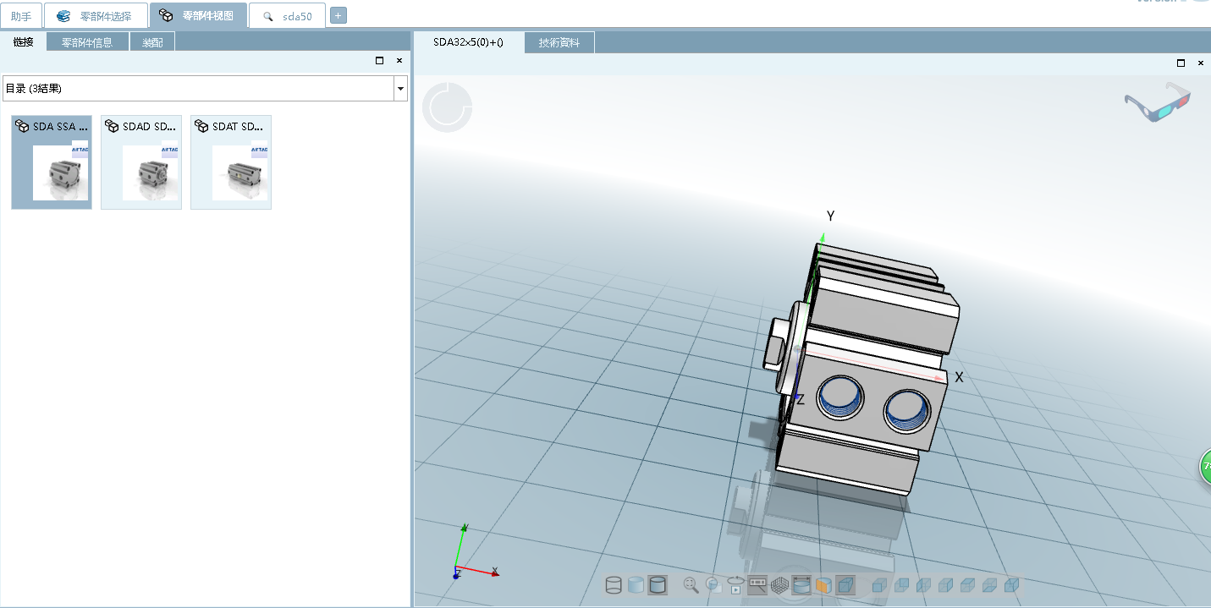The height and width of the screenshot is (608, 1211).
Task: Open the 目录 (3結果) dropdown
Action: pyautogui.click(x=399, y=89)
